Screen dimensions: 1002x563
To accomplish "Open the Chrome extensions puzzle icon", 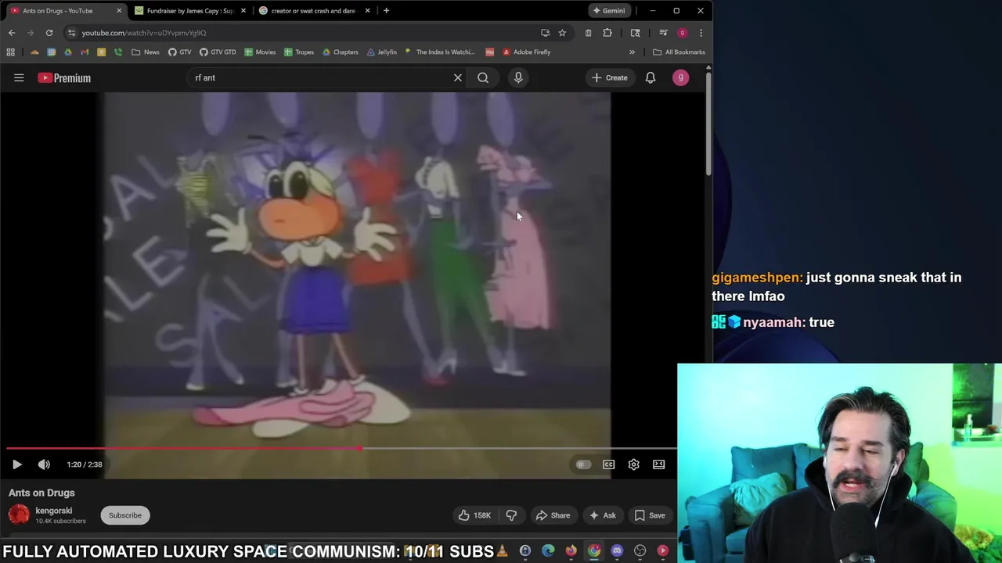I will point(607,33).
